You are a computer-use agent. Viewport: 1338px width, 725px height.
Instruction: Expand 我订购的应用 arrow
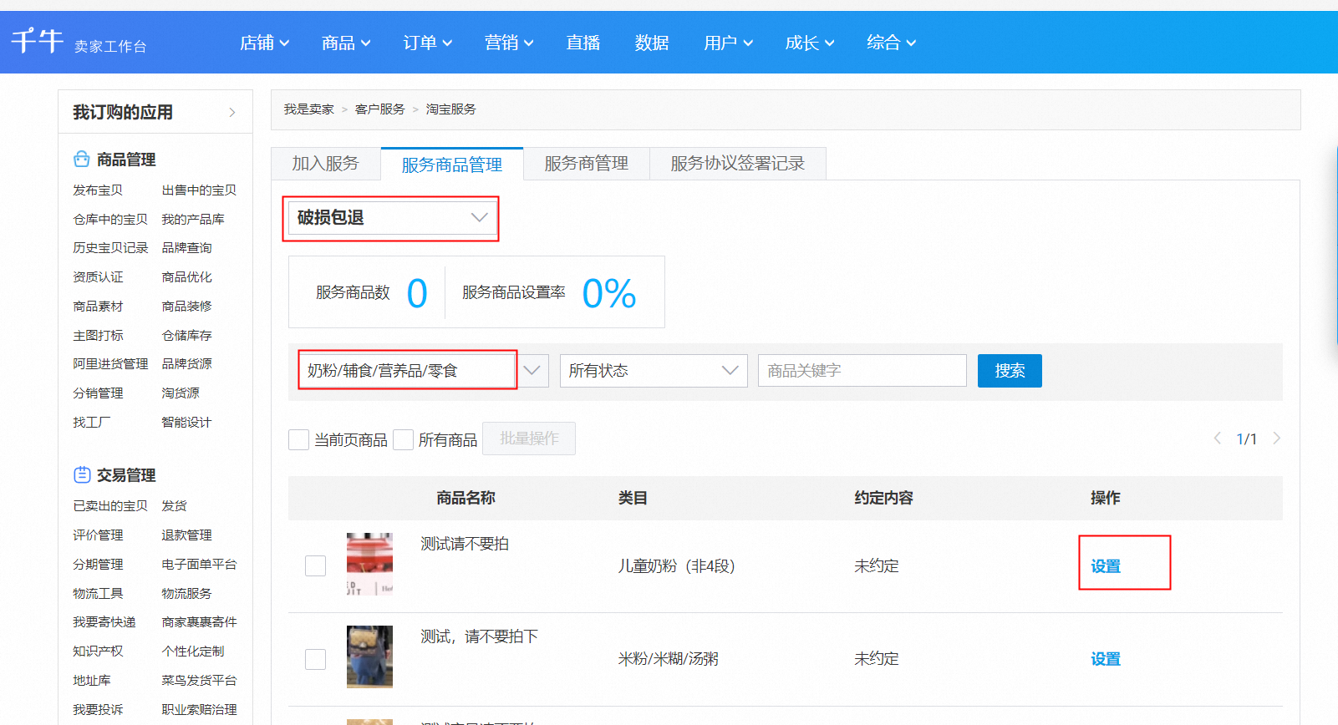point(232,113)
